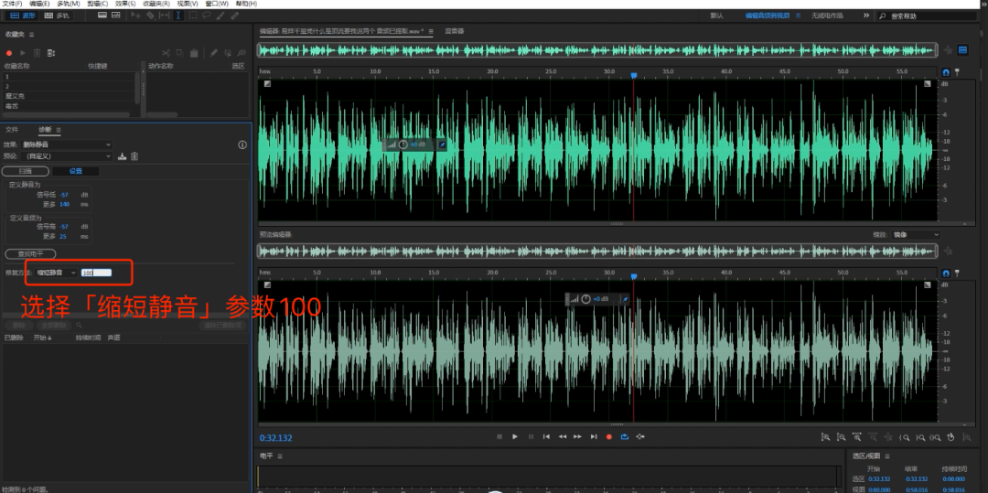The width and height of the screenshot is (988, 493).
Task: Toggle skip selection playback
Action: tap(640, 436)
